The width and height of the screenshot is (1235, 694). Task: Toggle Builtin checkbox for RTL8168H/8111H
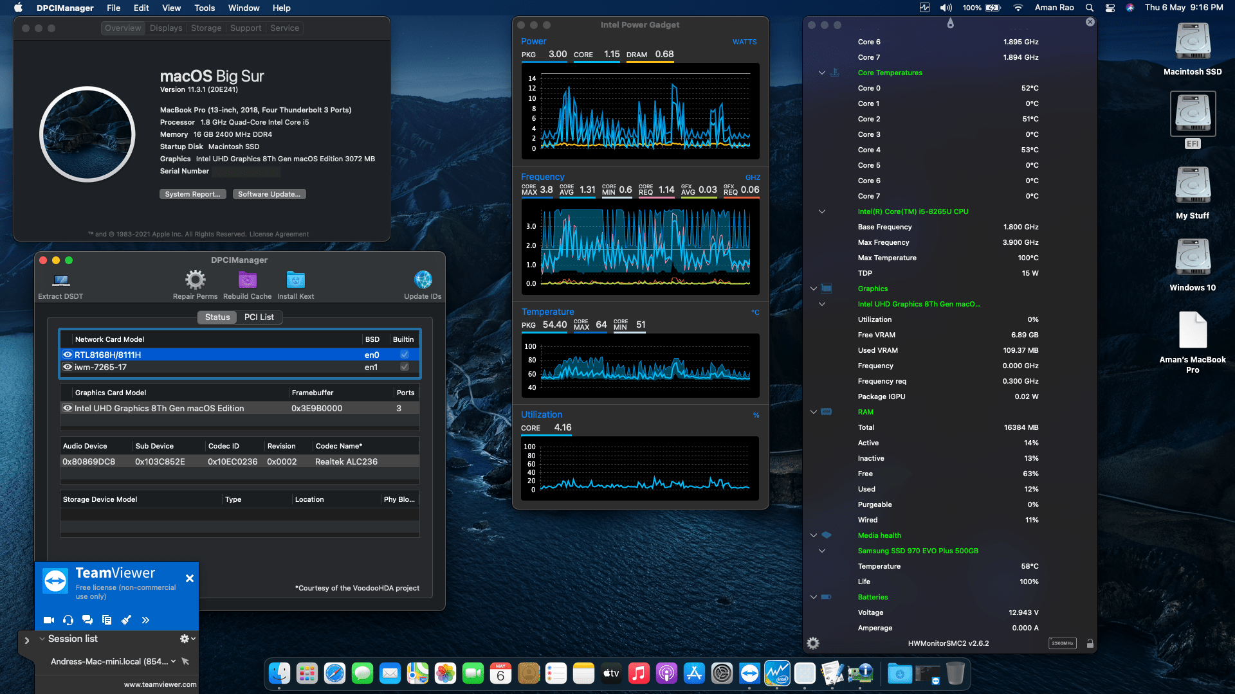click(x=405, y=355)
